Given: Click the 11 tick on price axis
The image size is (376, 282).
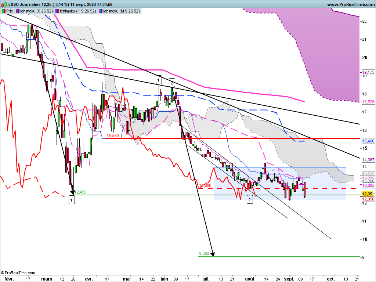Looking at the screenshot, I should pyautogui.click(x=365, y=221).
